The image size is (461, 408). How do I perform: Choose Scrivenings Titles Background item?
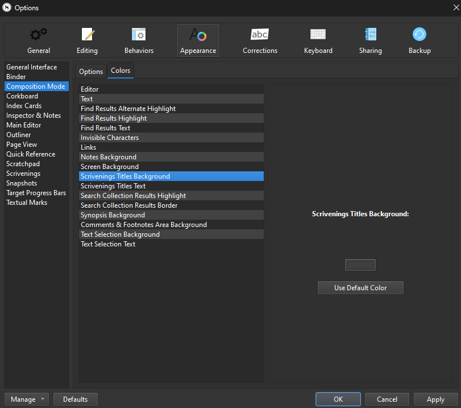point(172,176)
